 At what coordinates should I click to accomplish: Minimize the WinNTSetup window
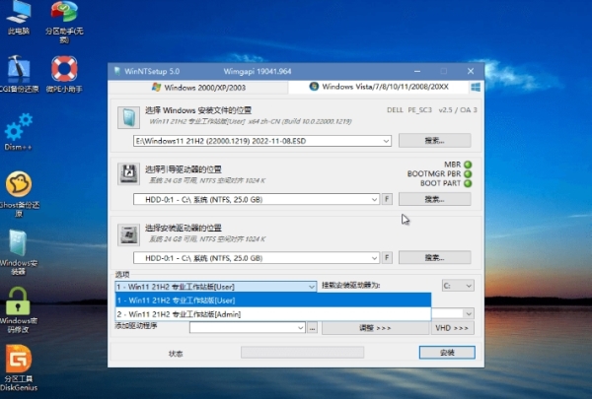(417, 71)
